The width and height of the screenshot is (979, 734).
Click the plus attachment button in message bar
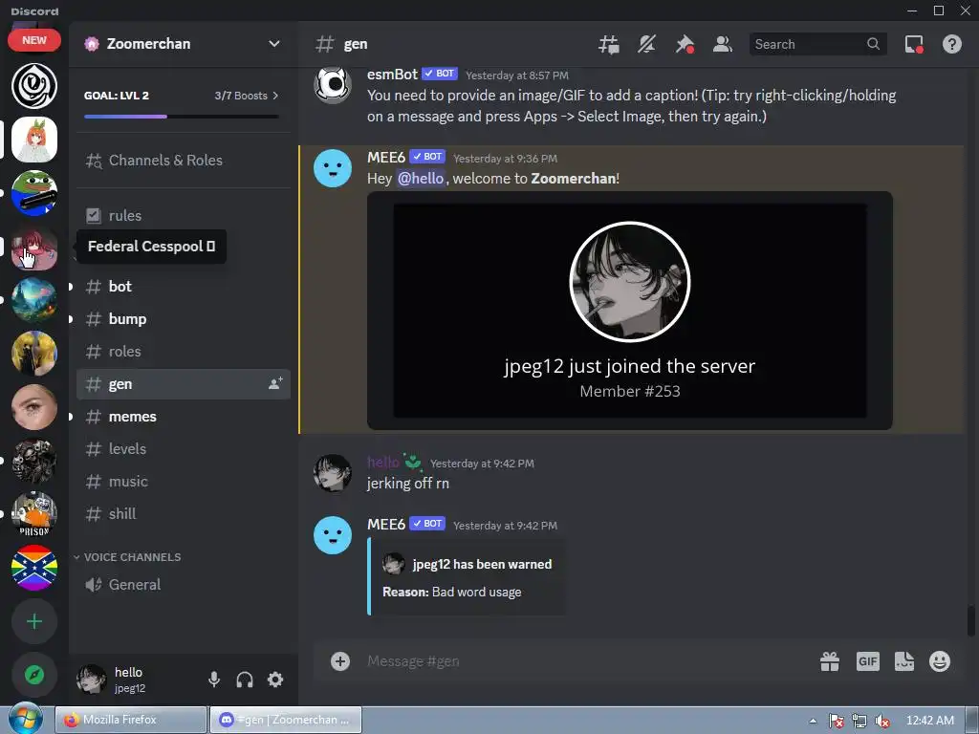[x=340, y=661]
